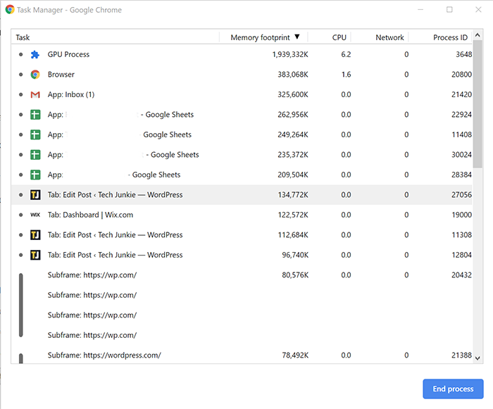The width and height of the screenshot is (493, 409).
Task: Select the Browser task row
Action: tap(242, 75)
